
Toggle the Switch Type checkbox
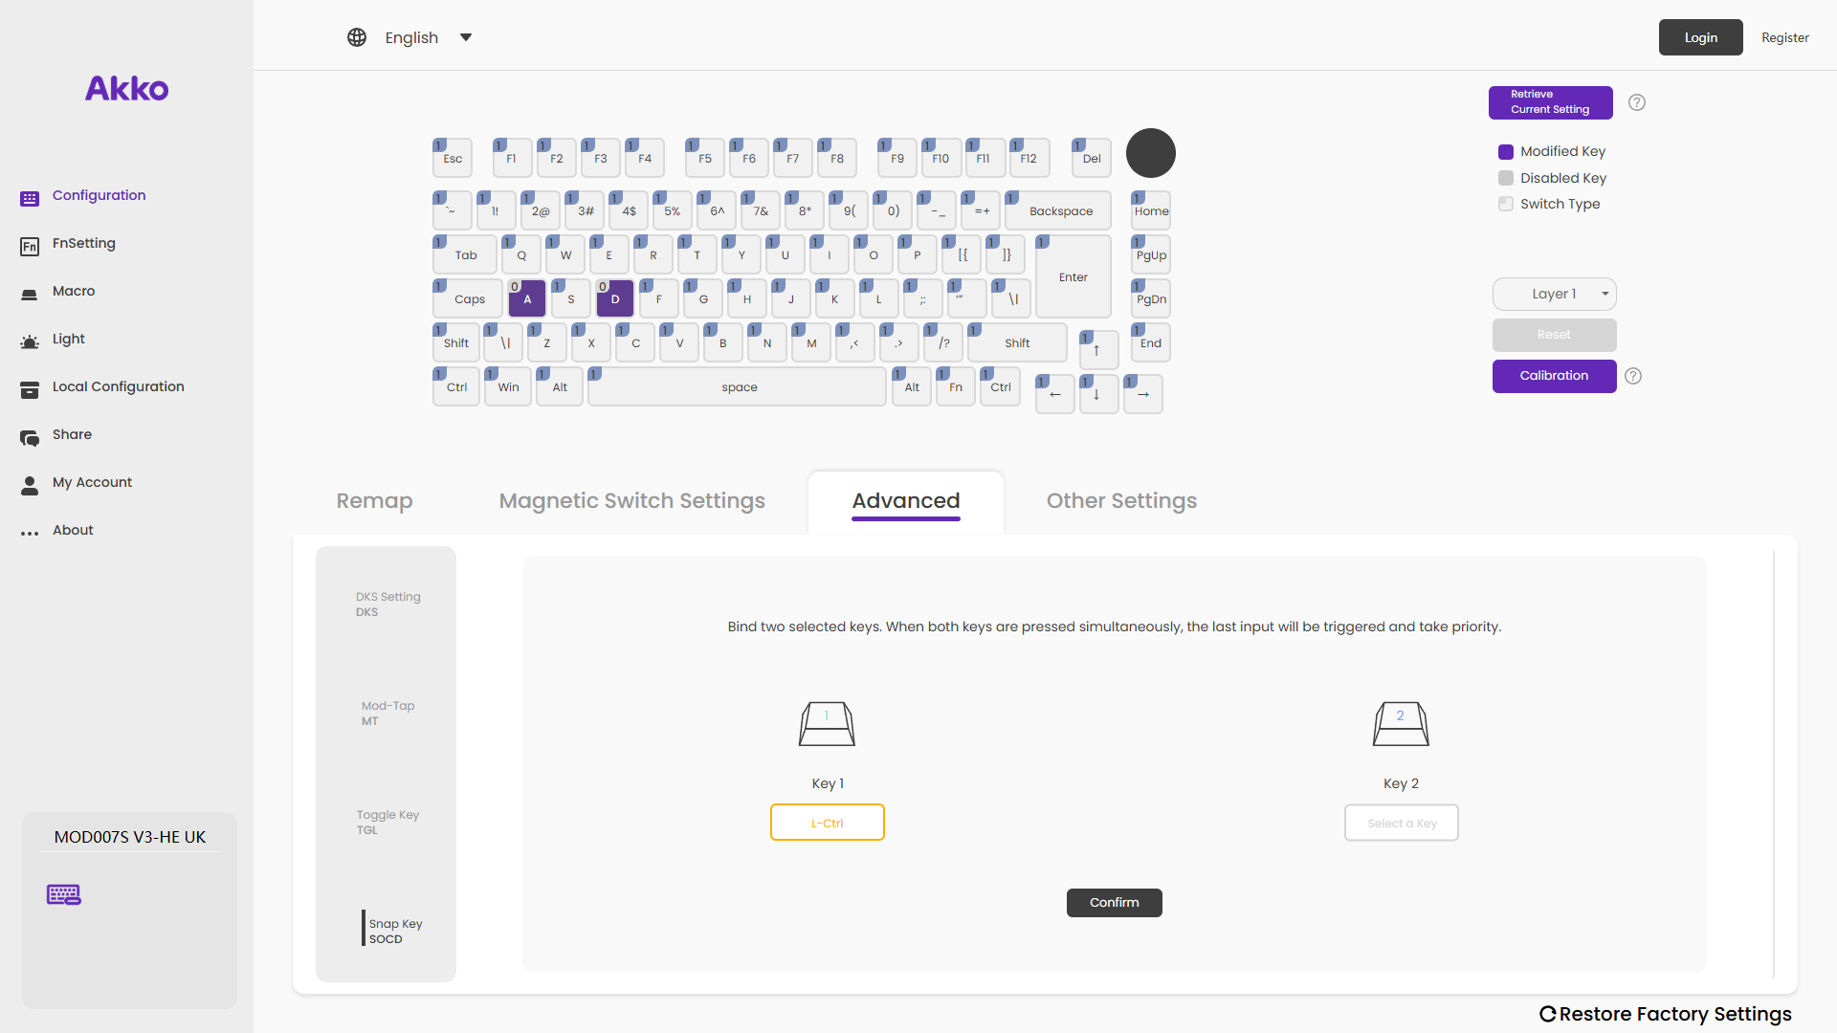click(1506, 204)
